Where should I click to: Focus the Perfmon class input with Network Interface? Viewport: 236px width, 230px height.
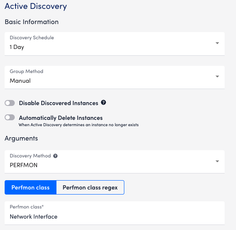tap(115, 213)
